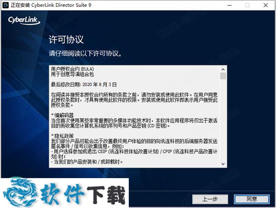Viewport: 276px width, 208px height.
Task: Click the 软件下载 watermark text
Action: [83, 195]
